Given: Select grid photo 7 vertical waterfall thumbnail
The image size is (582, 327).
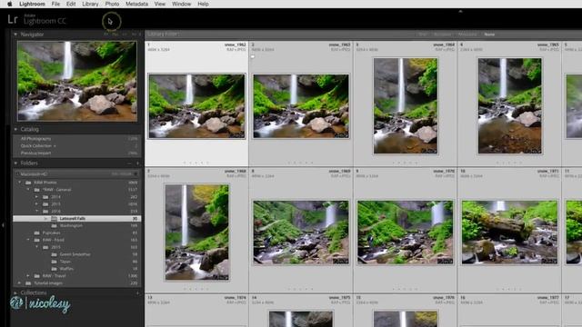Looking at the screenshot, I should (196, 233).
